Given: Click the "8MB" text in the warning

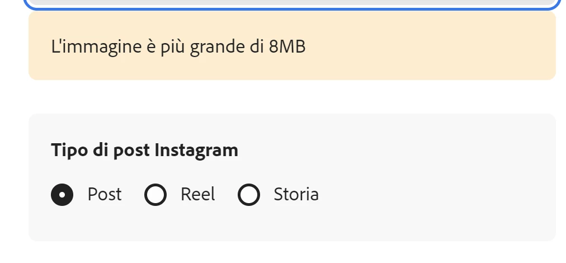Looking at the screenshot, I should (287, 47).
